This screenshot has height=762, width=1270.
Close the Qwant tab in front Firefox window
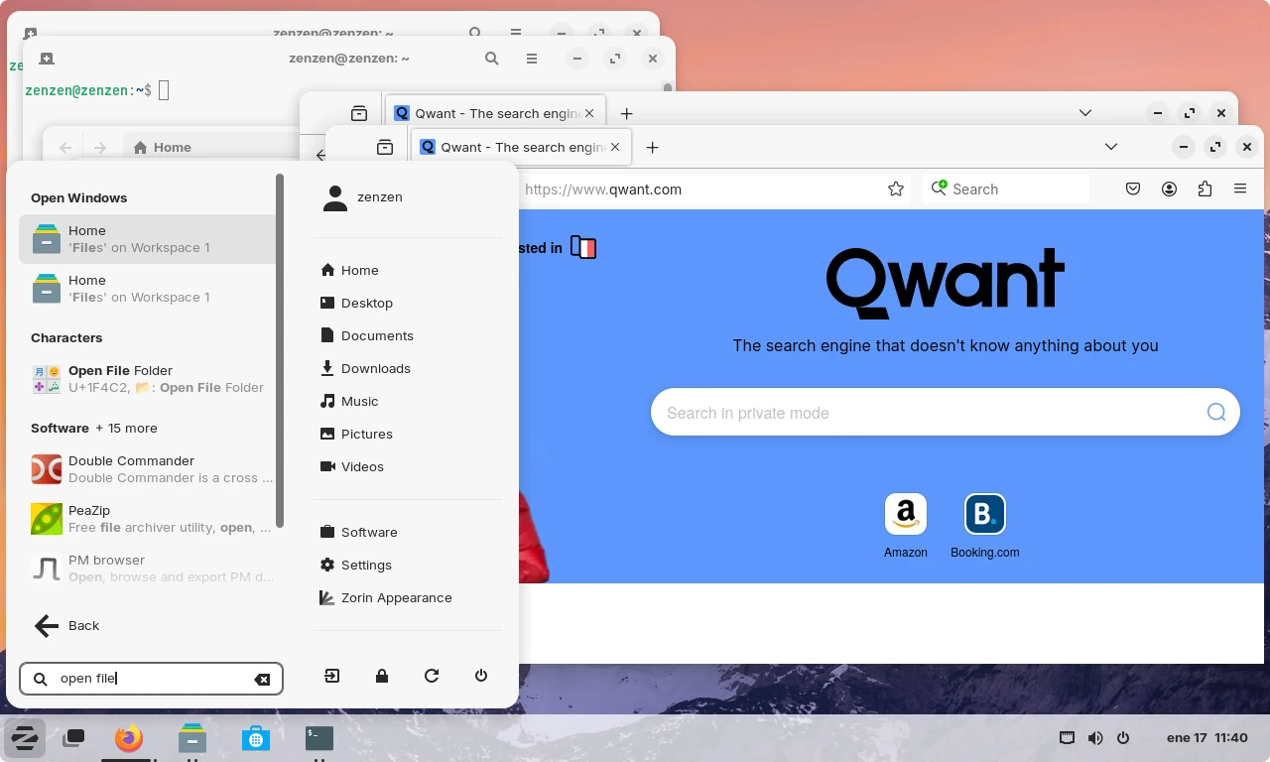point(615,147)
